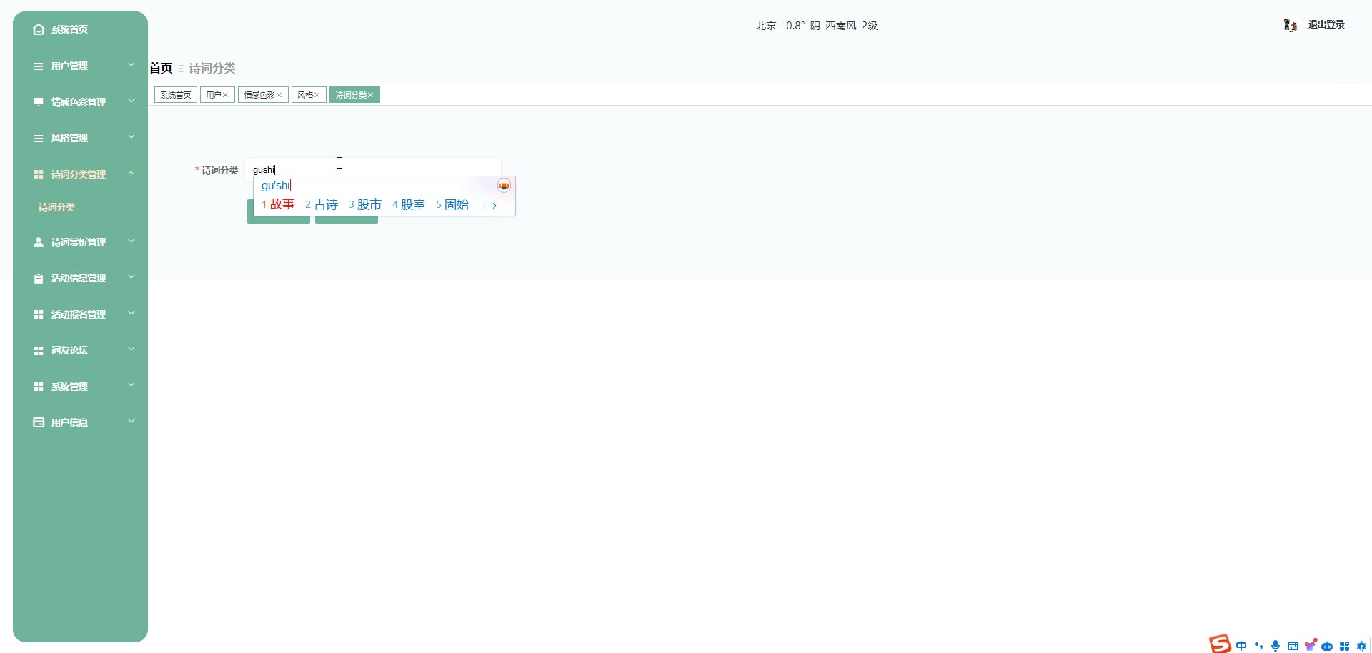Viewport: 1372px width, 653px height.
Task: Click the 退出登录 logout link
Action: (1326, 24)
